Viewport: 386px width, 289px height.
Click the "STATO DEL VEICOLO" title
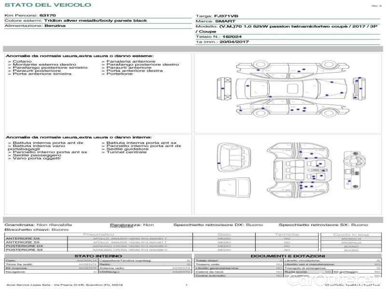(x=48, y=5)
